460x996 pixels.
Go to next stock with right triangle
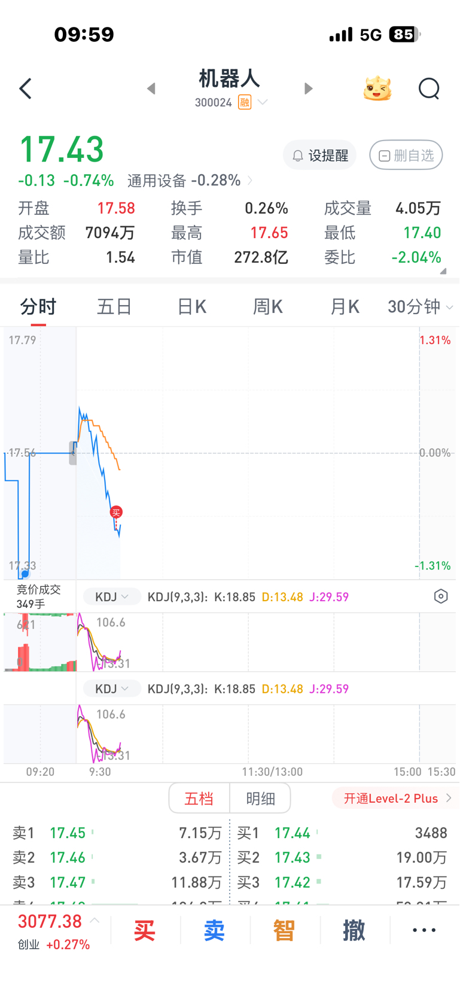pyautogui.click(x=308, y=89)
